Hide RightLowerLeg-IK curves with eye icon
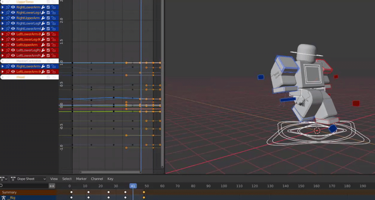Screen dimensions: 375x200 13,12
